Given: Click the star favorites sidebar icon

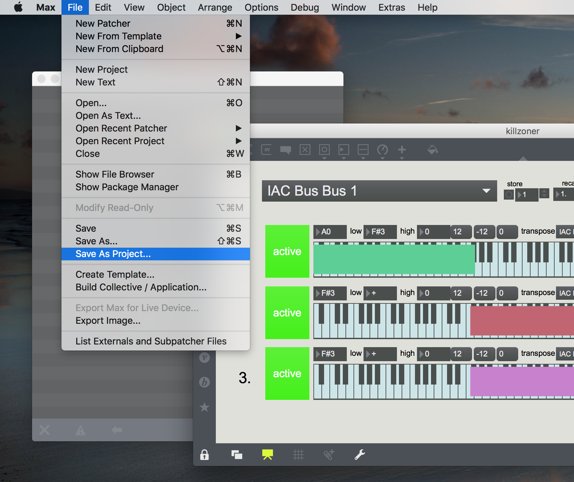Looking at the screenshot, I should [x=204, y=407].
